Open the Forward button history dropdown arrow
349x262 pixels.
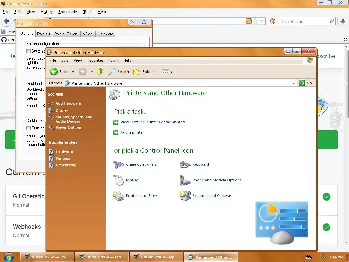pos(92,72)
